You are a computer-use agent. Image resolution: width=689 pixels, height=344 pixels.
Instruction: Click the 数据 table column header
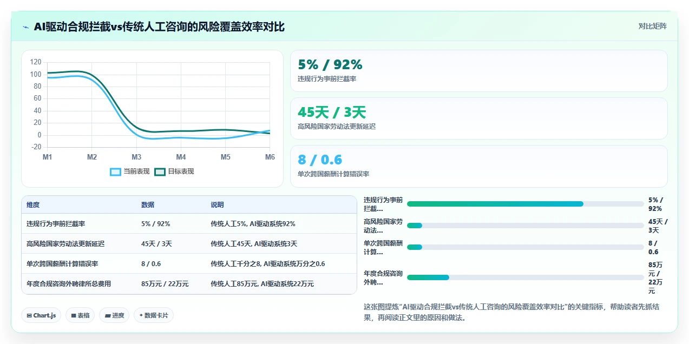pos(148,205)
